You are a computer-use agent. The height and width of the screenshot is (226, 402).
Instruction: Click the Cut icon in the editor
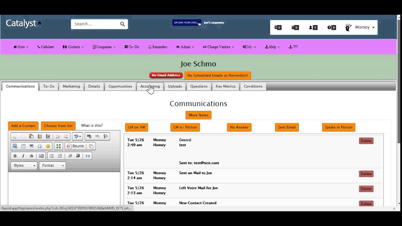tap(15, 137)
